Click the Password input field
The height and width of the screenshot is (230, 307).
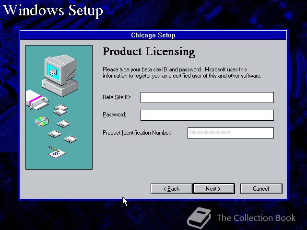(x=207, y=115)
